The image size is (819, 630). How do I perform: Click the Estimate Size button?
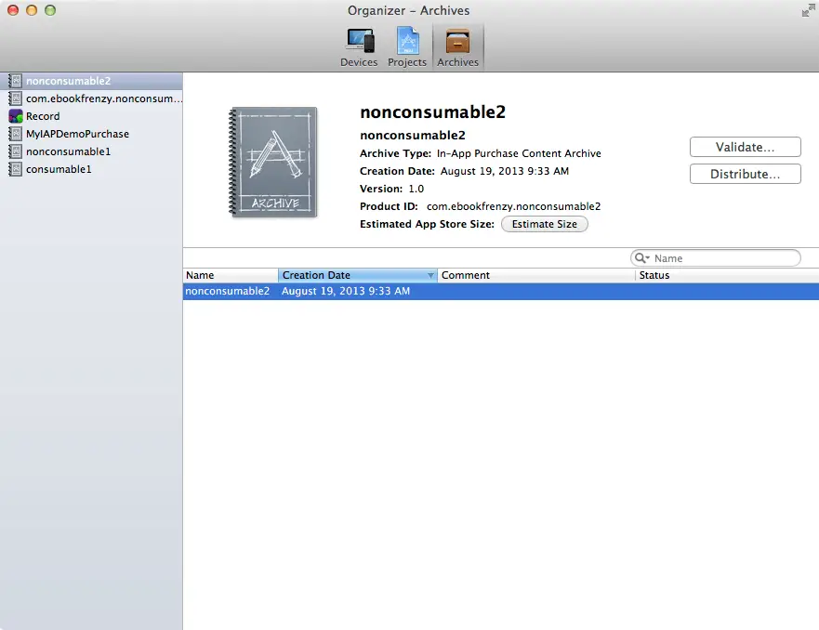544,224
